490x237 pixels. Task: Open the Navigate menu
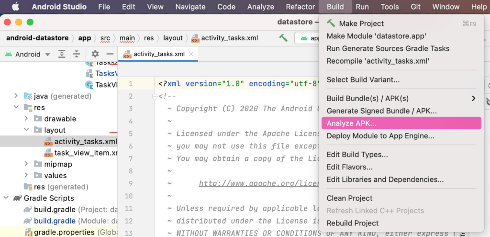[x=190, y=7]
